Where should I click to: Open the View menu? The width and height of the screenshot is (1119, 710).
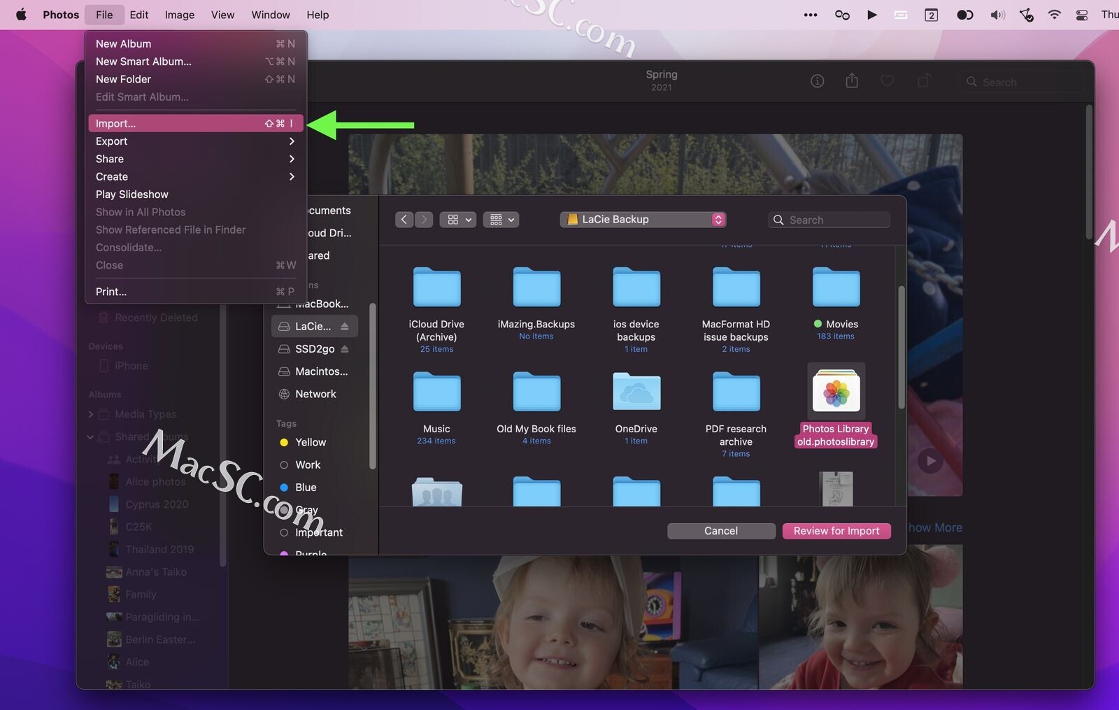pos(222,15)
